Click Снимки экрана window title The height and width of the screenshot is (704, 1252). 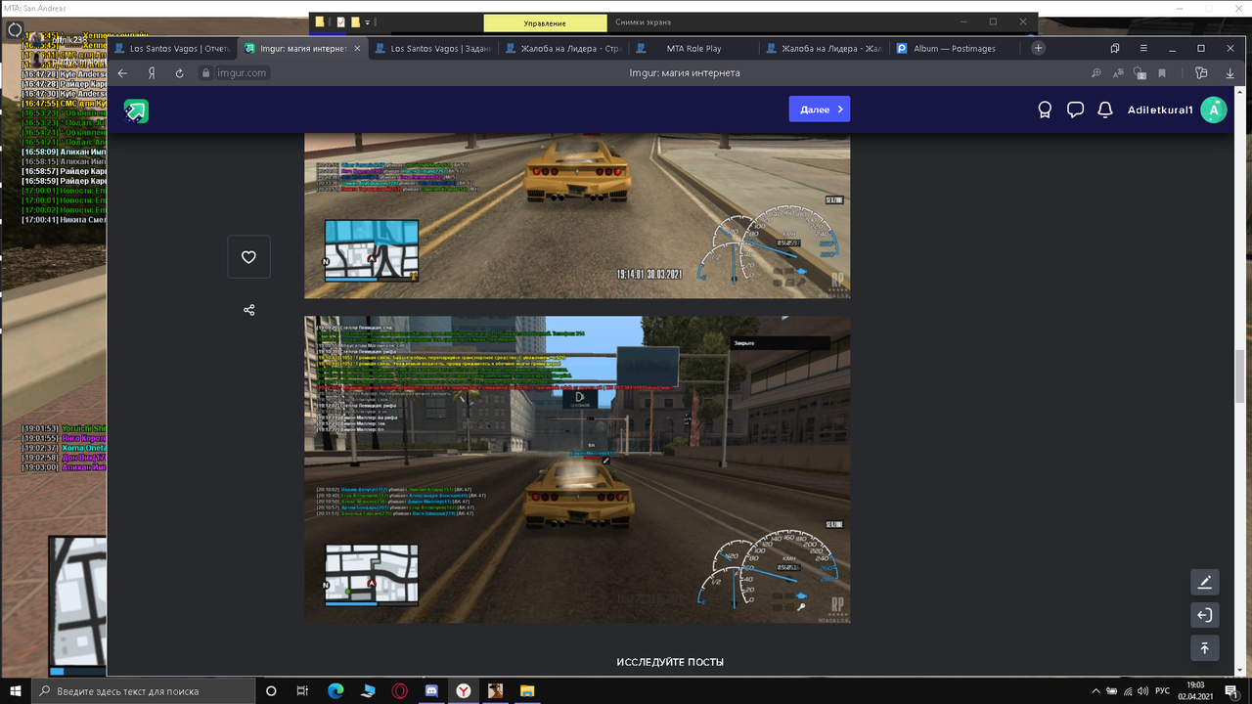tap(642, 22)
